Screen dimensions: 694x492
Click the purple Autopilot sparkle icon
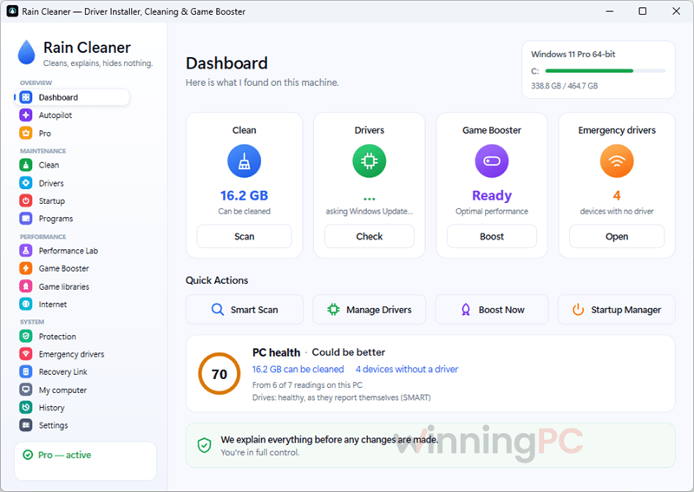coord(26,115)
